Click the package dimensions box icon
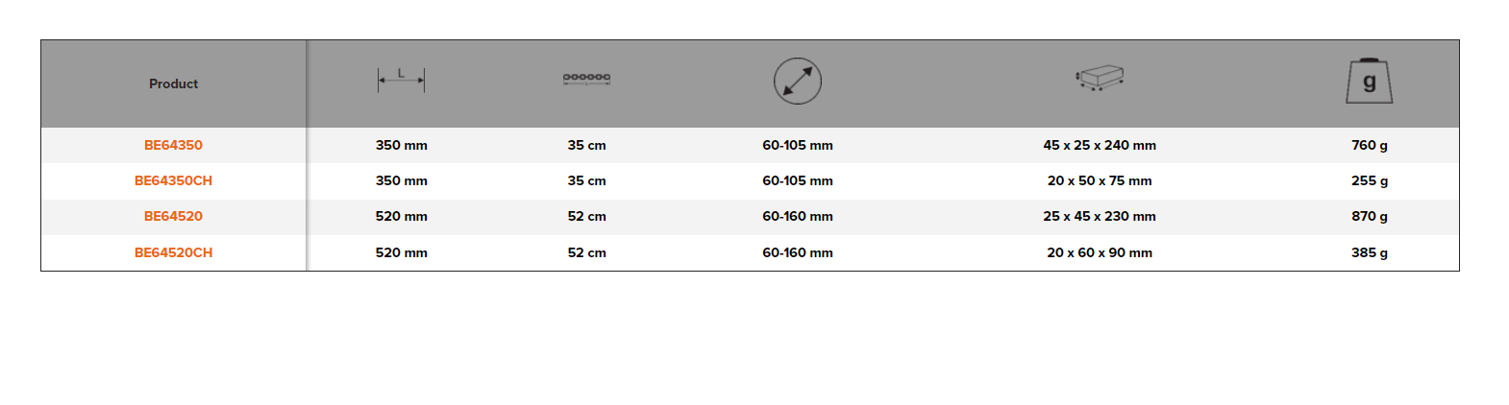Viewport: 1509px width, 405px height. tap(1100, 78)
